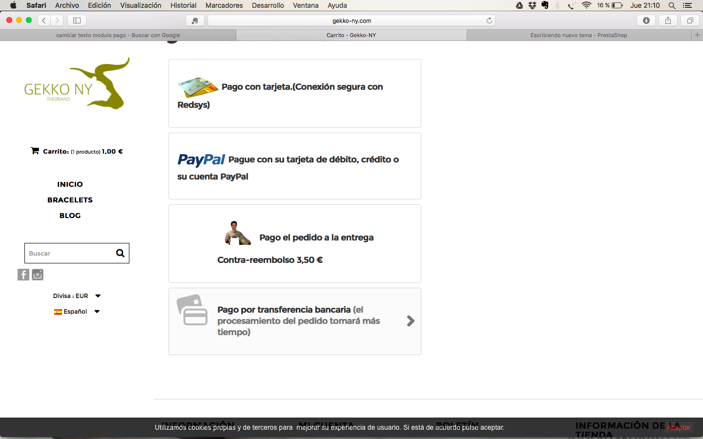Open the Archivo menu
Screen dimensions: 703x439
(67, 5)
